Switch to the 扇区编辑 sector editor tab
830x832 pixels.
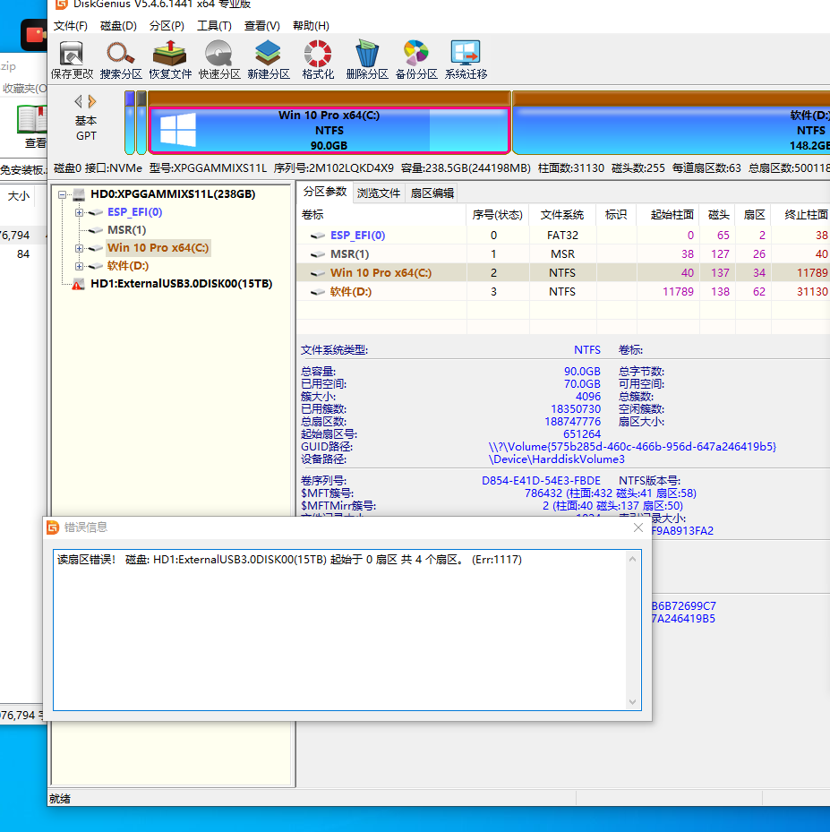432,193
